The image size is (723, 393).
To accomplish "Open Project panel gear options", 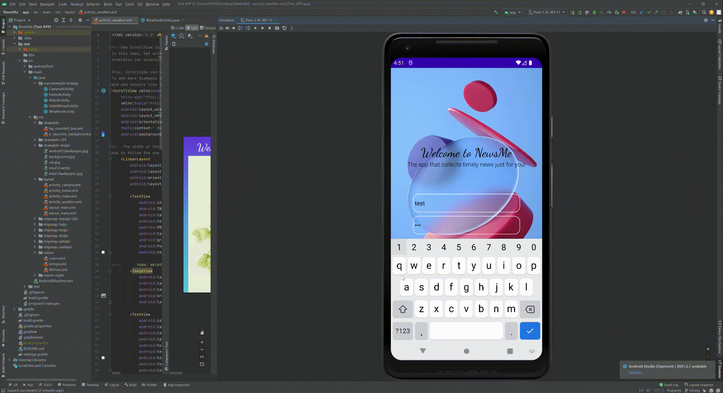I will pyautogui.click(x=80, y=20).
